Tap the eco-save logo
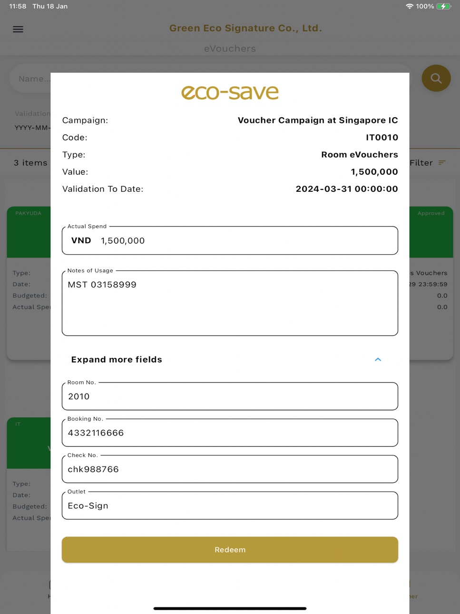460x614 pixels. pyautogui.click(x=230, y=92)
